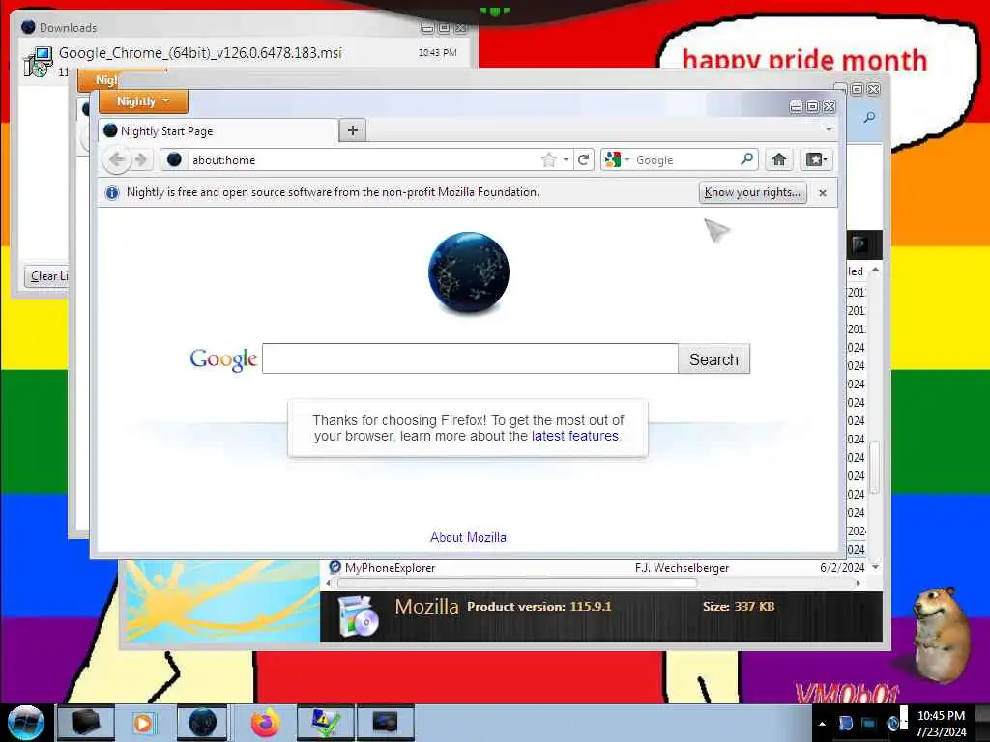This screenshot has height=742, width=990.
Task: Open the search engine selector dropdown
Action: [x=616, y=160]
